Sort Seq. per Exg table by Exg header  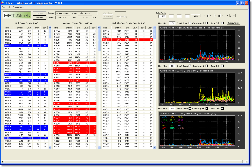[77, 28]
